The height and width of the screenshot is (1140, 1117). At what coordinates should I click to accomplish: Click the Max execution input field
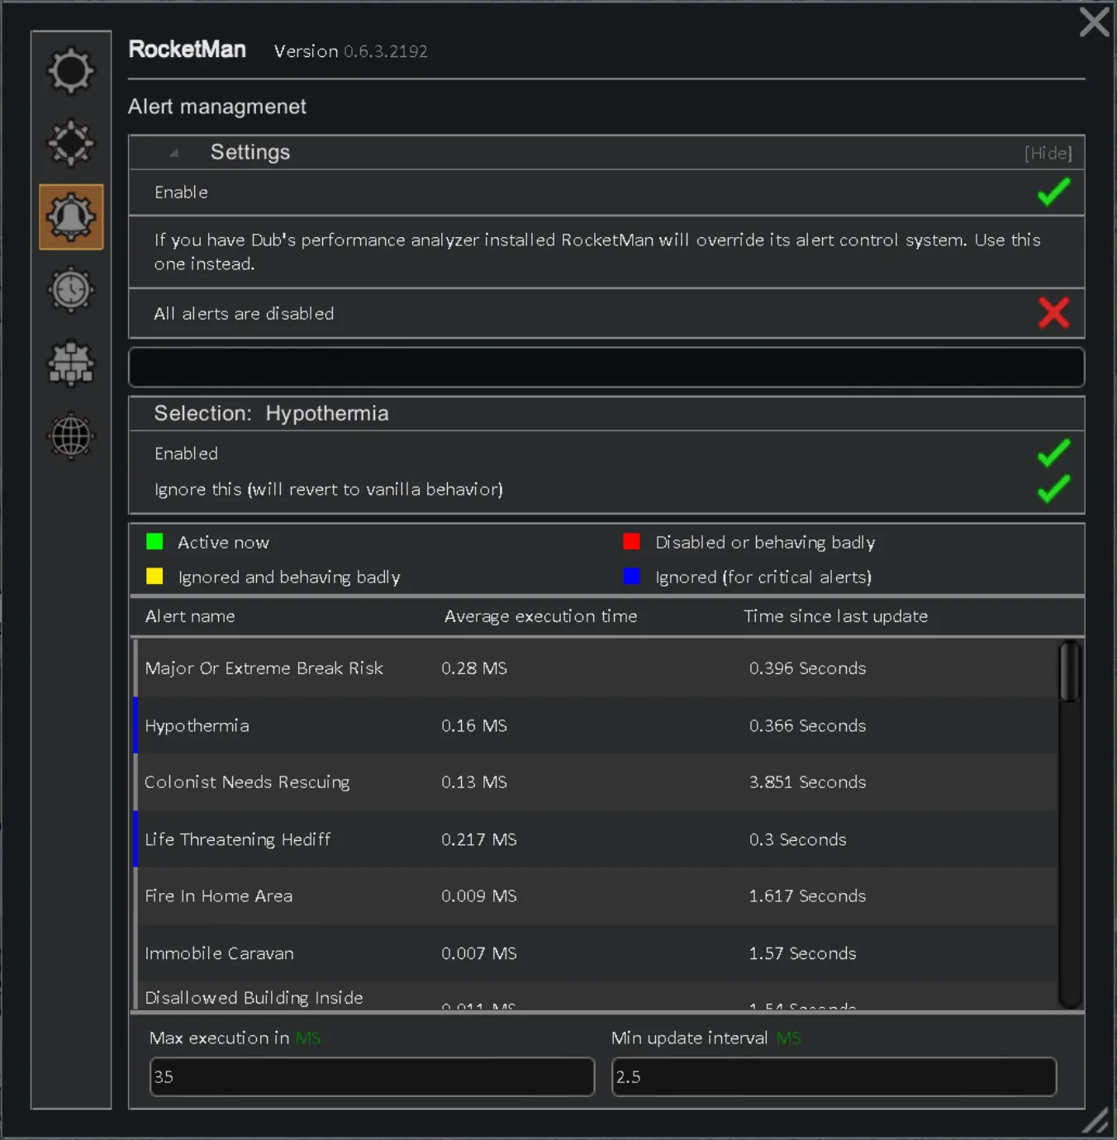pyautogui.click(x=372, y=1077)
